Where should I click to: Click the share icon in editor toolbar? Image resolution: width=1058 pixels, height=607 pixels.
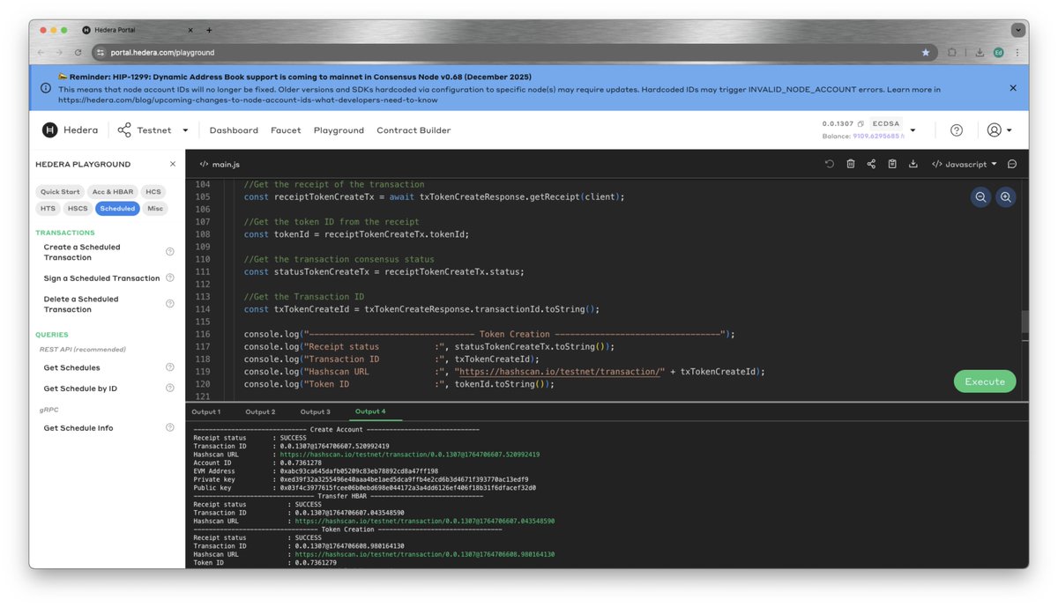tap(871, 164)
